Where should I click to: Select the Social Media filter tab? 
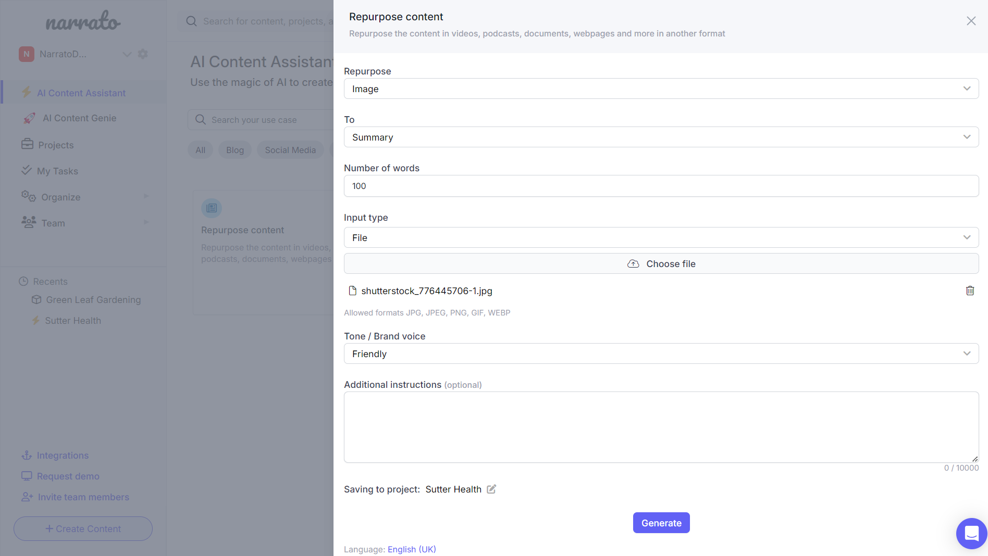[x=290, y=150]
